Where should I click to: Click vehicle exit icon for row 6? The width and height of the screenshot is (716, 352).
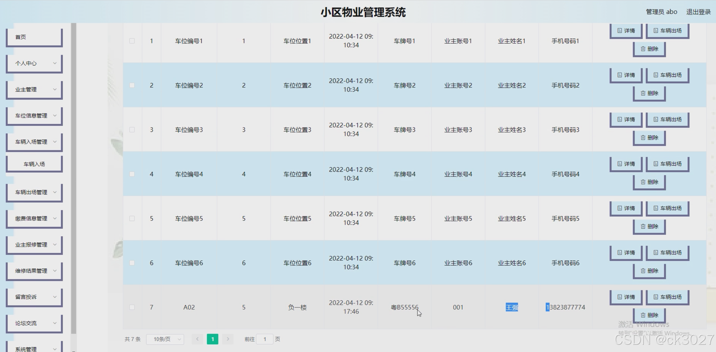click(655, 253)
